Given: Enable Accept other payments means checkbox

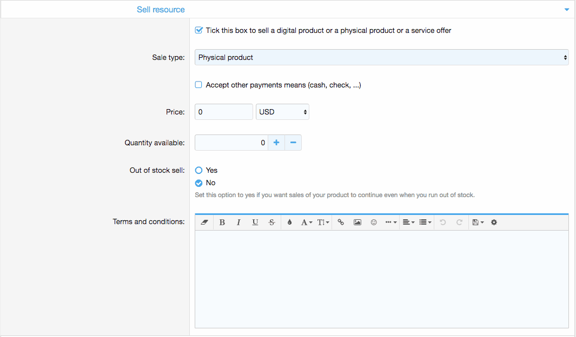Looking at the screenshot, I should pyautogui.click(x=198, y=85).
